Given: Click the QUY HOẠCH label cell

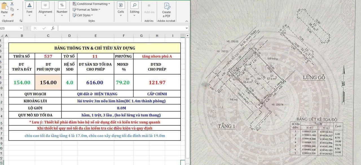Looking at the screenshot, I should [x=35, y=94].
